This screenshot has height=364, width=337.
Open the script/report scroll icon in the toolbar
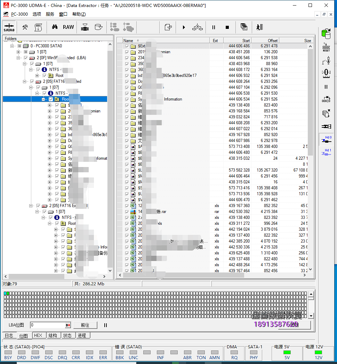point(38,27)
